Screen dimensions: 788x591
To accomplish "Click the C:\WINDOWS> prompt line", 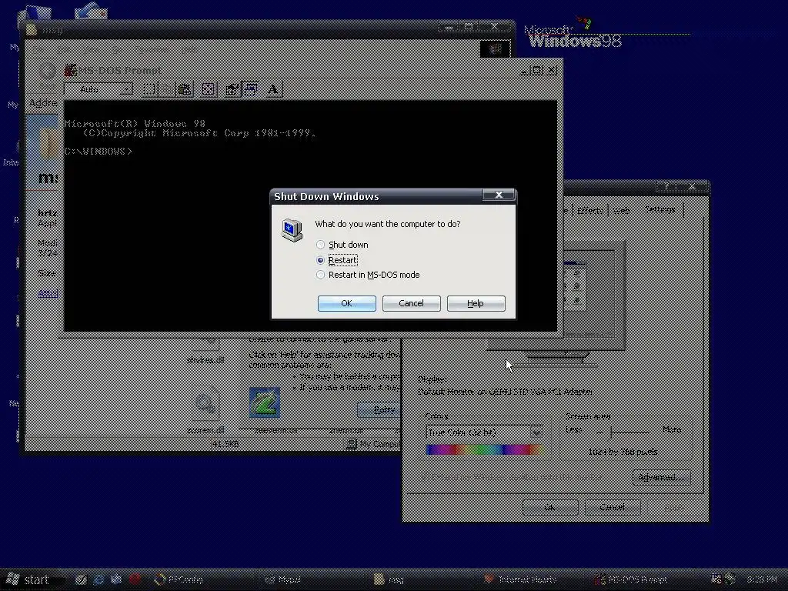I will [98, 152].
